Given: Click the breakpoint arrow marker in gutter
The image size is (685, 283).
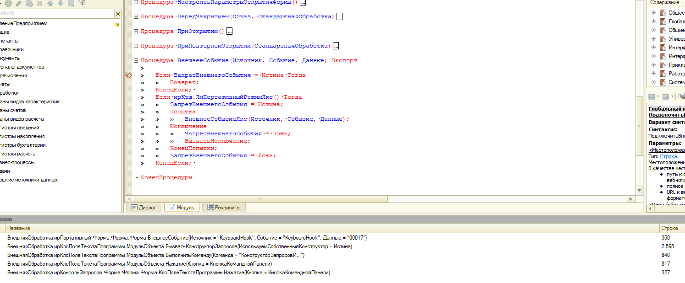Looking at the screenshot, I should pos(129,75).
